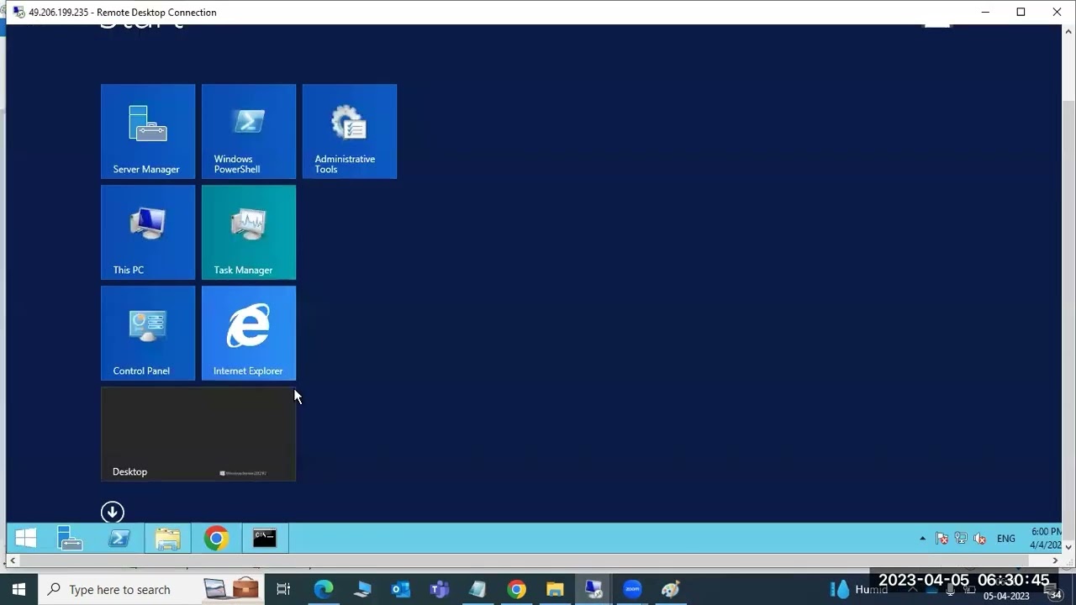The image size is (1076, 605).
Task: Click the remote Start button in the taskbar
Action: tap(26, 538)
